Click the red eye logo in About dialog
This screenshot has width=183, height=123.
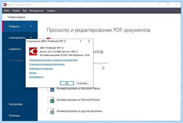pos(33,51)
